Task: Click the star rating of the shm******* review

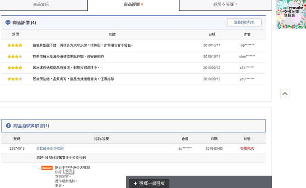Action: coord(15,57)
